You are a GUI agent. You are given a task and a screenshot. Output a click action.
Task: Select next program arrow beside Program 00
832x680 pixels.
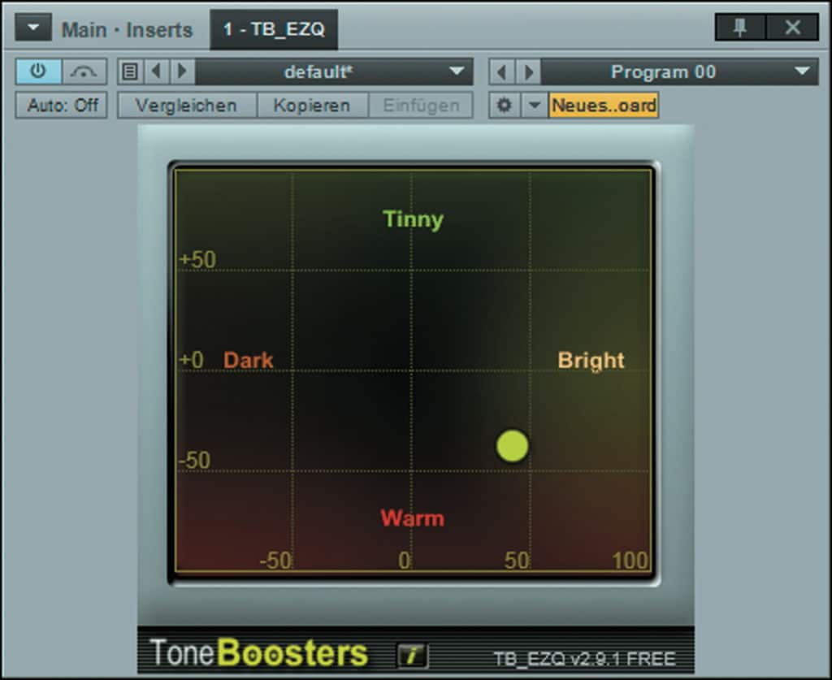[528, 71]
